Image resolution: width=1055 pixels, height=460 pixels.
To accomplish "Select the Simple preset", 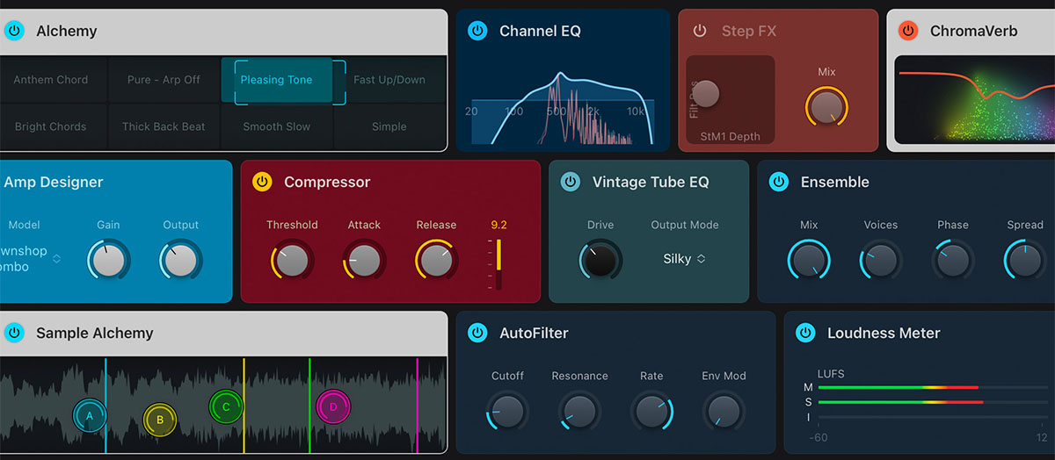I will [x=389, y=126].
